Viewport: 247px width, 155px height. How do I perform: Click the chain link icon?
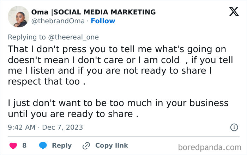(86, 145)
